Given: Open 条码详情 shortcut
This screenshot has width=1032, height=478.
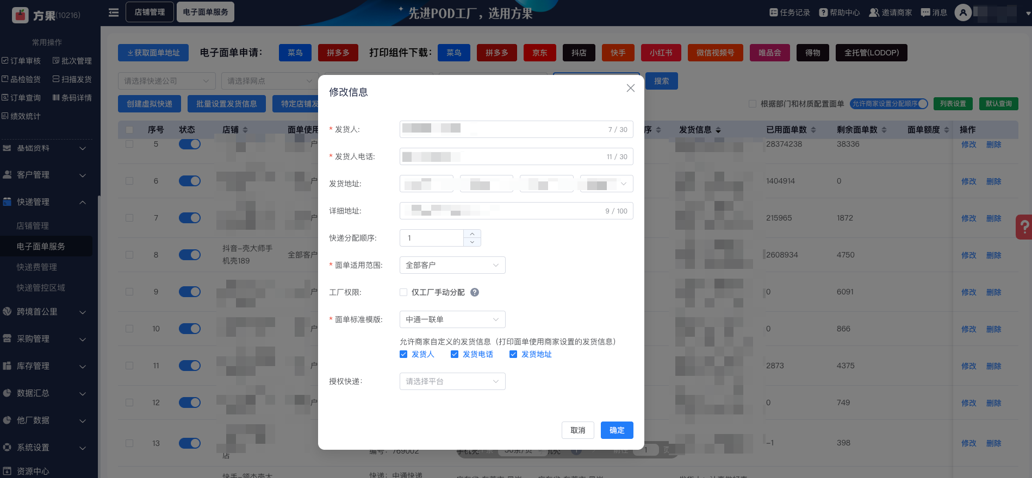Looking at the screenshot, I should 72,98.
